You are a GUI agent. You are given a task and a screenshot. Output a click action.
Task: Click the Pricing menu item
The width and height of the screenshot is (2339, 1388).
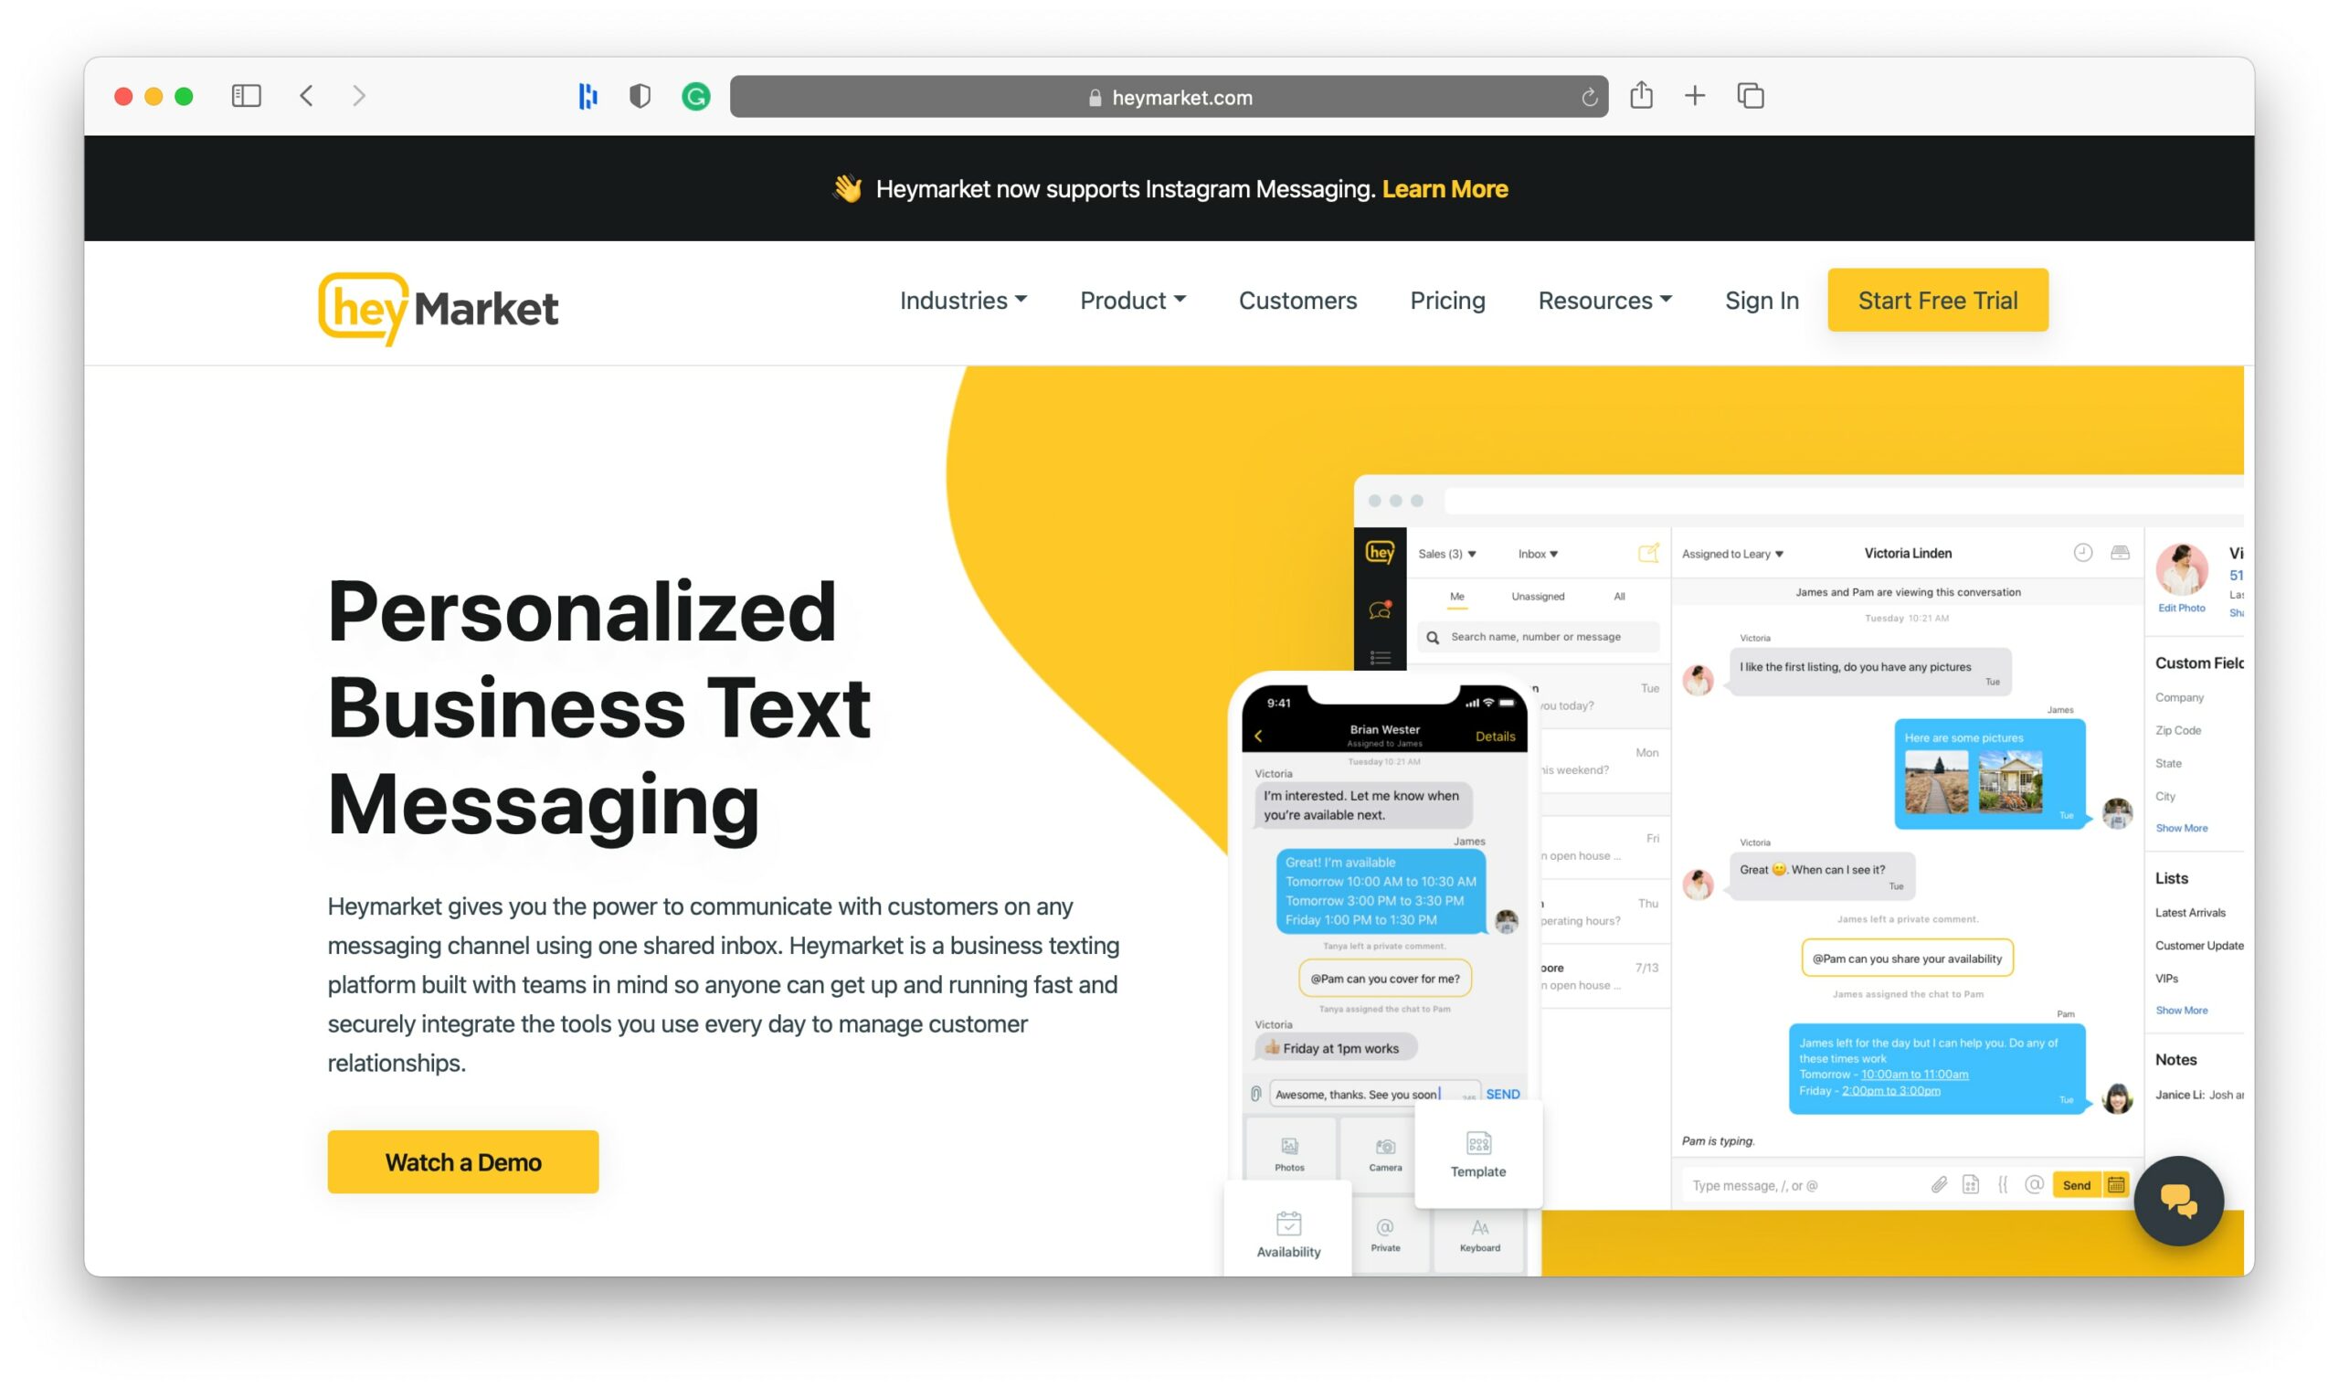pyautogui.click(x=1447, y=299)
